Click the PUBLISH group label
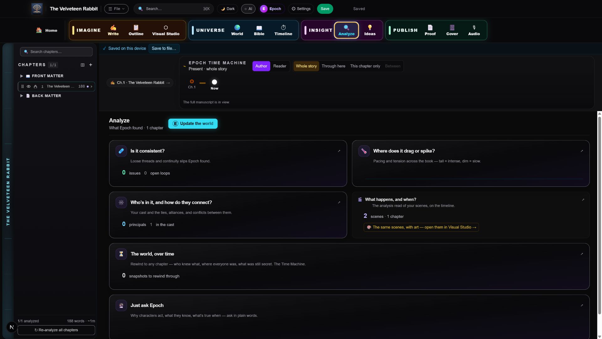Screen dimensions: 602x339 (405, 30)
